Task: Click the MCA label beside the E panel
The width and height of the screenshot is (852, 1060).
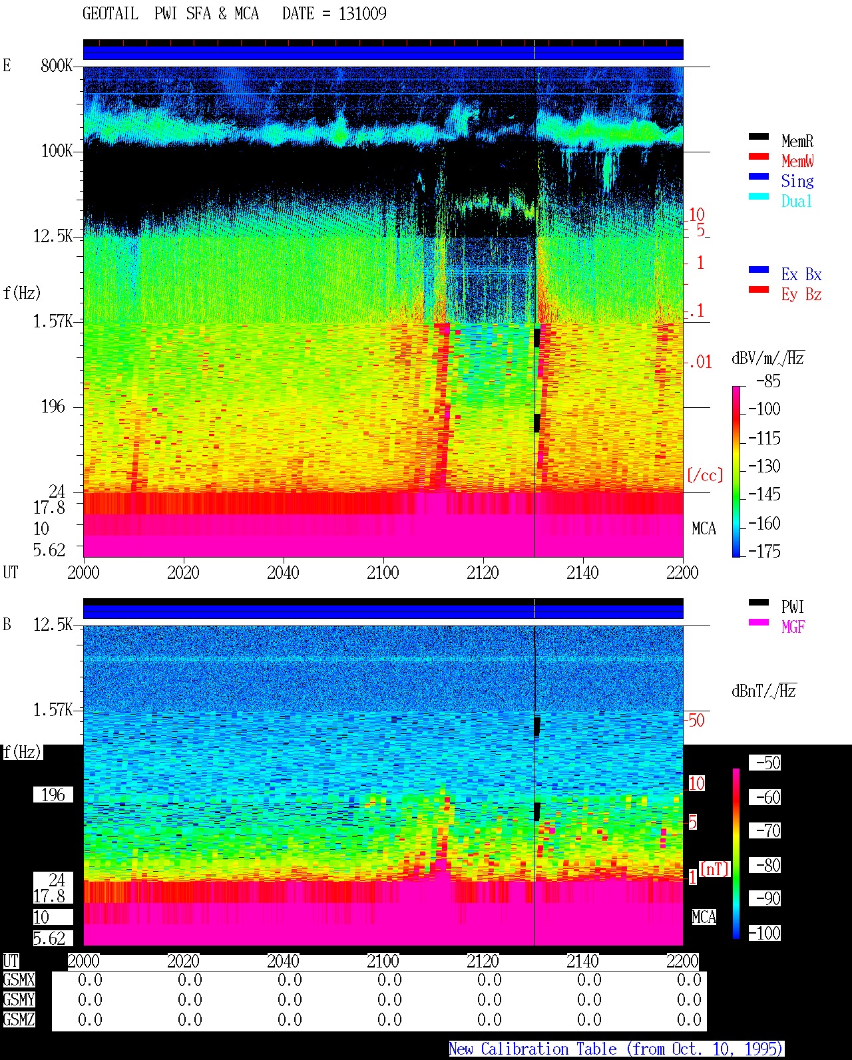Action: coord(704,529)
